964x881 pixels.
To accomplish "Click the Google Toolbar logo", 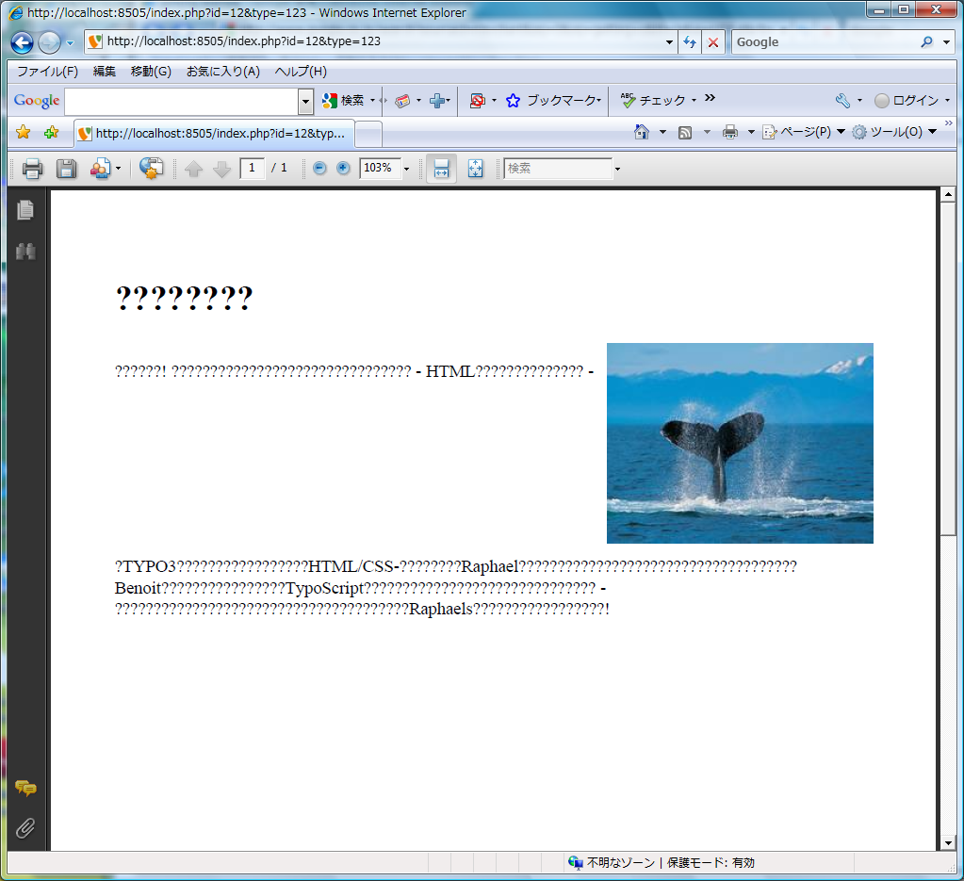I will click(x=37, y=100).
